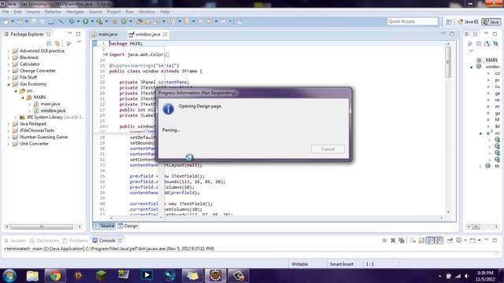Screen dimensions: 504x283
Task: Expand the Calculator project node
Action: pos(9,64)
